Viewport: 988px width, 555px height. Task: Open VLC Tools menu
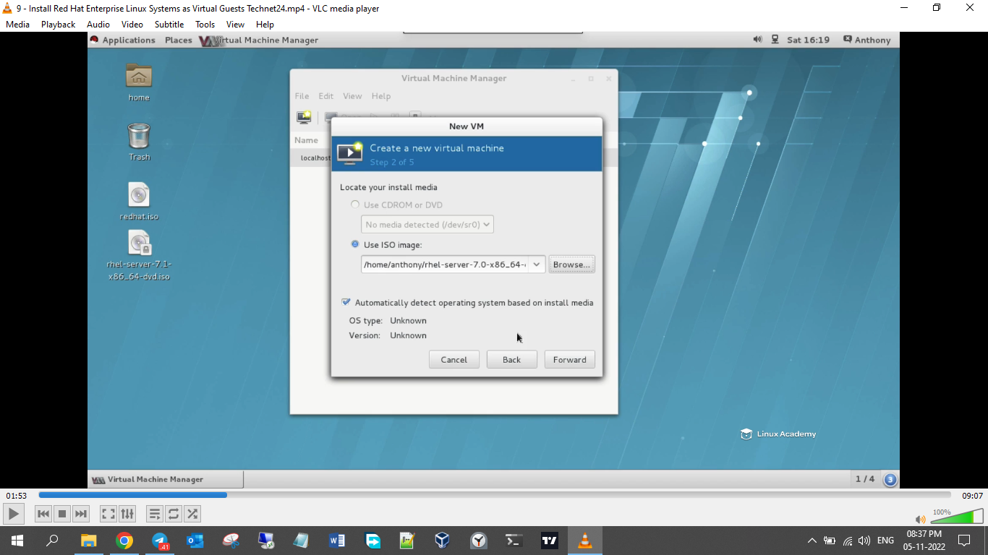coord(205,24)
